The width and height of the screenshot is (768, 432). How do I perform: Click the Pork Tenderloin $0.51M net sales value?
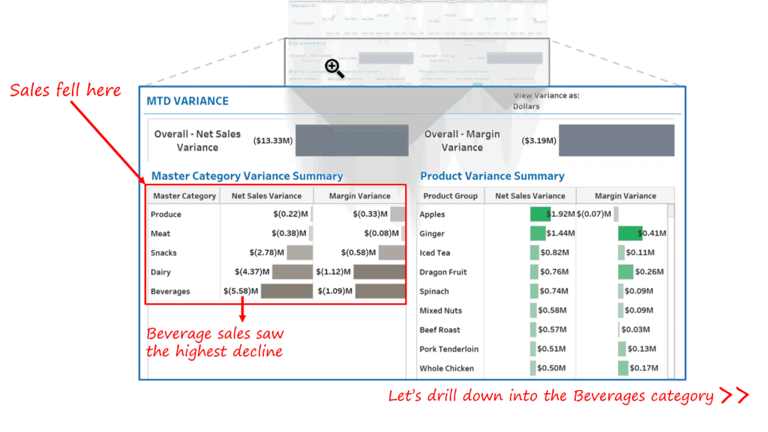point(551,349)
